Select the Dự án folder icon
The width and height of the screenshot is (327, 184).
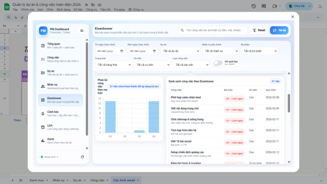[43, 73]
